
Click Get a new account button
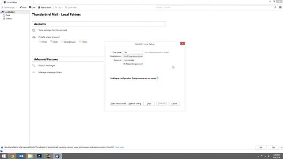(119, 104)
